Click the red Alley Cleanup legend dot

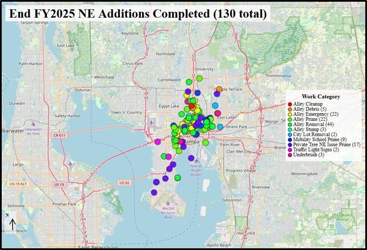pos(290,104)
